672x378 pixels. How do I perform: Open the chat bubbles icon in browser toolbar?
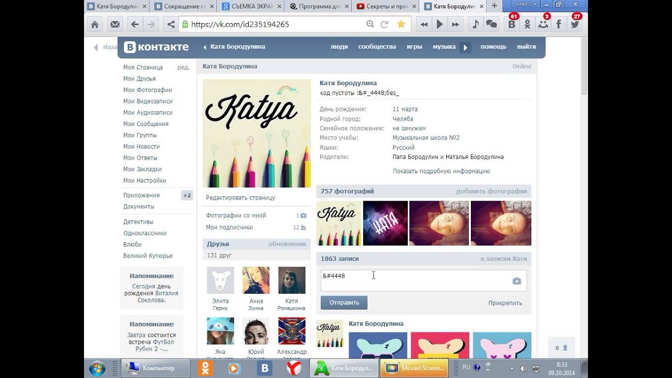pos(491,24)
